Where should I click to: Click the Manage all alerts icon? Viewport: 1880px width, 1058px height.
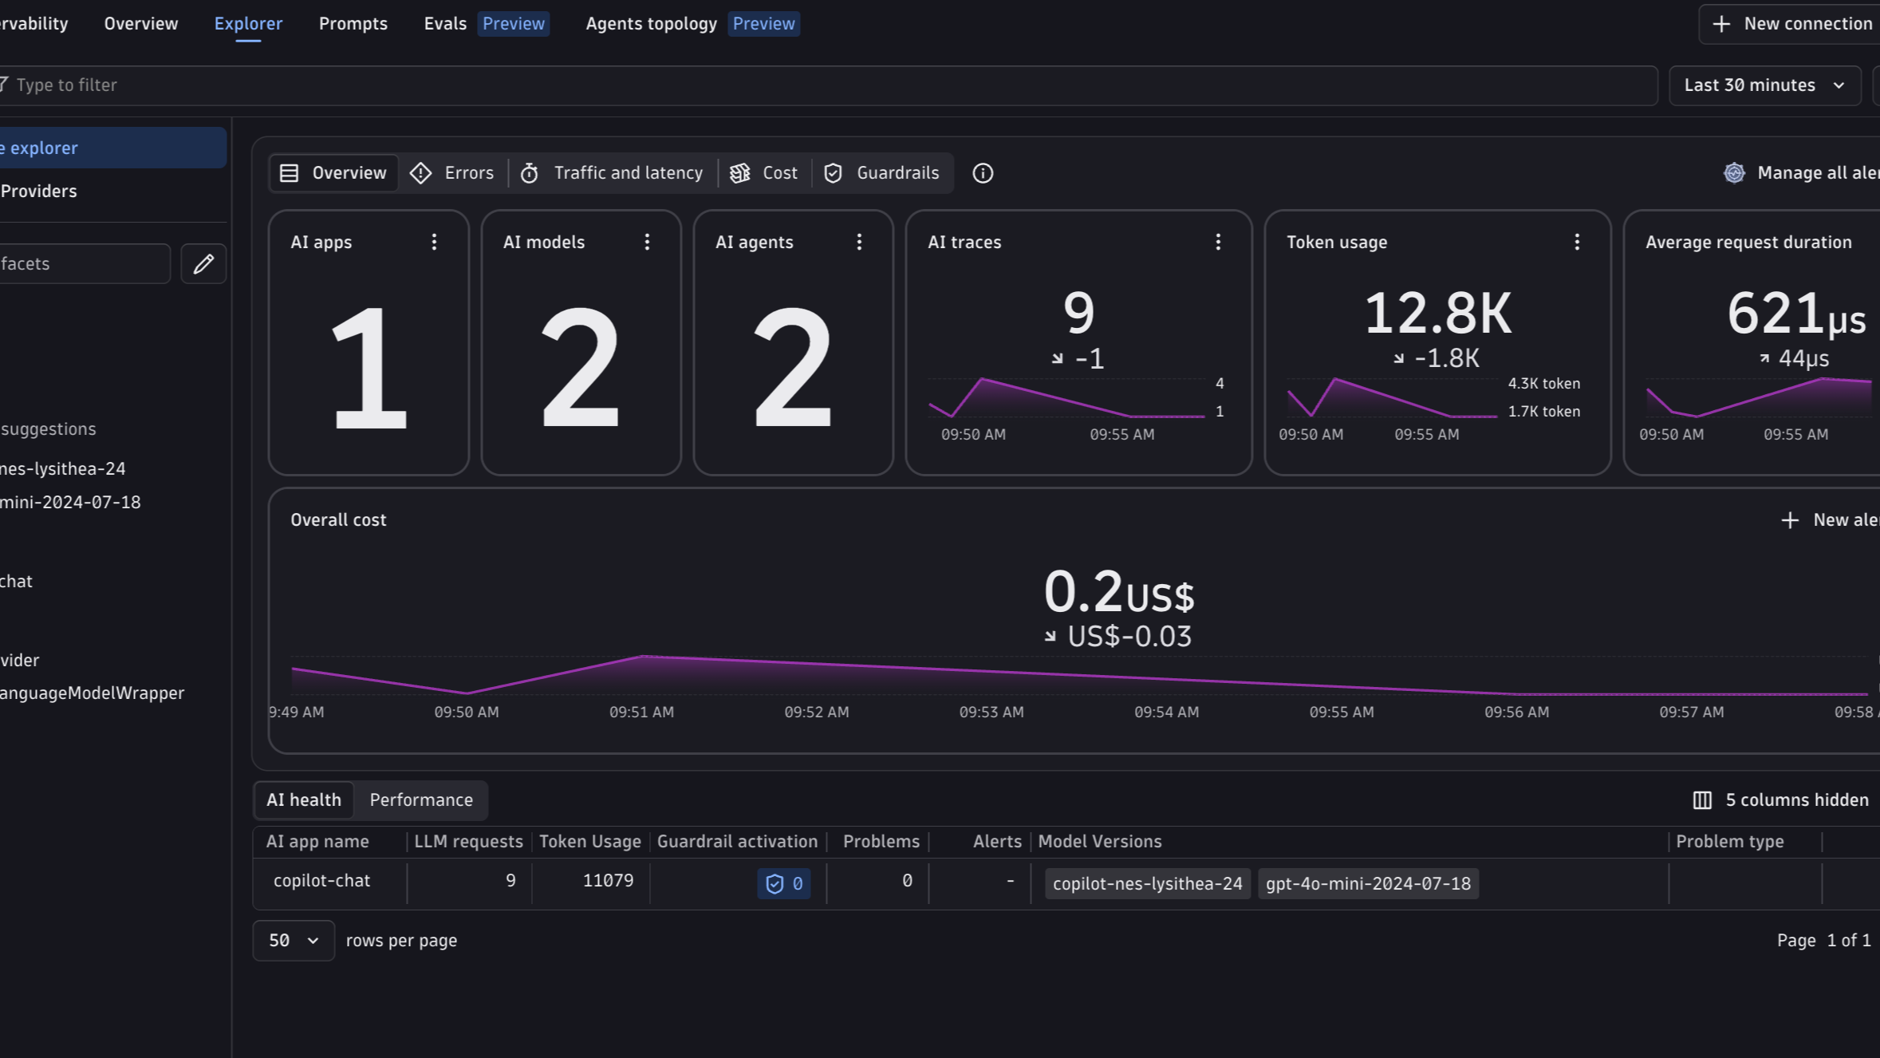(1734, 173)
